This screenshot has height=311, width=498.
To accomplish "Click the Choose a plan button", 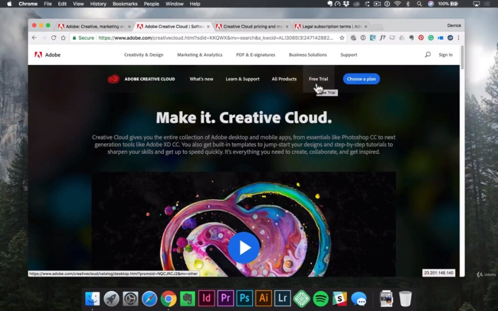I will 361,79.
